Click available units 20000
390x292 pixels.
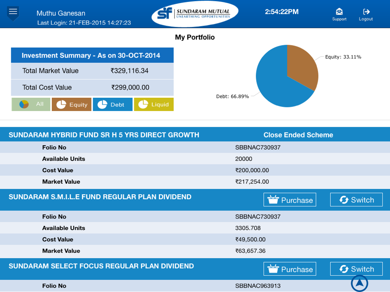(243, 159)
